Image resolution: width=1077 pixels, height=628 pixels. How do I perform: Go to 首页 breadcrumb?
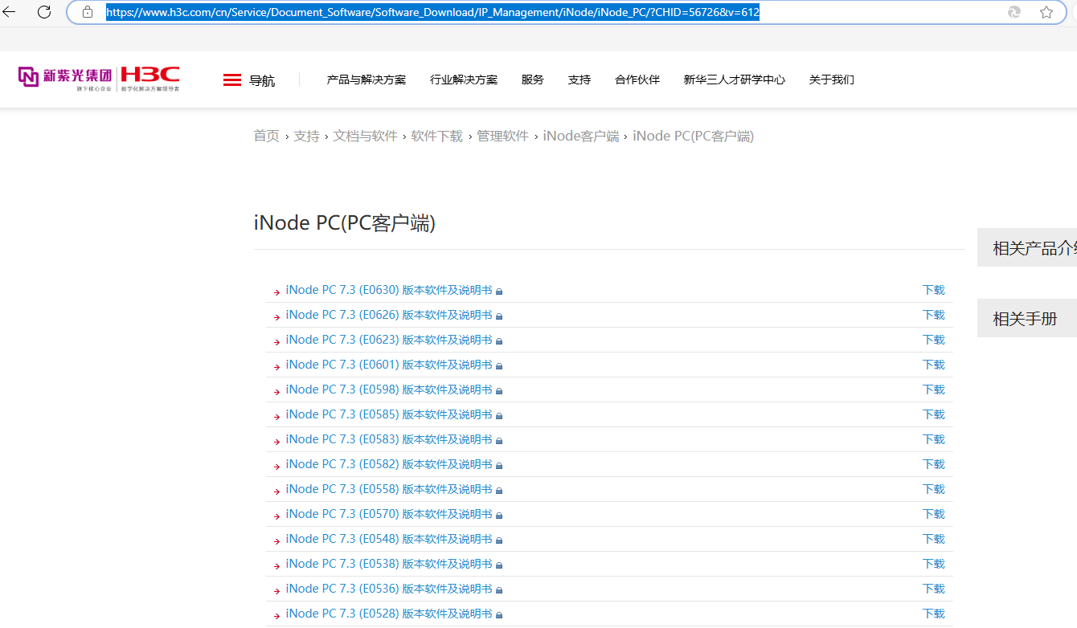pyautogui.click(x=267, y=136)
